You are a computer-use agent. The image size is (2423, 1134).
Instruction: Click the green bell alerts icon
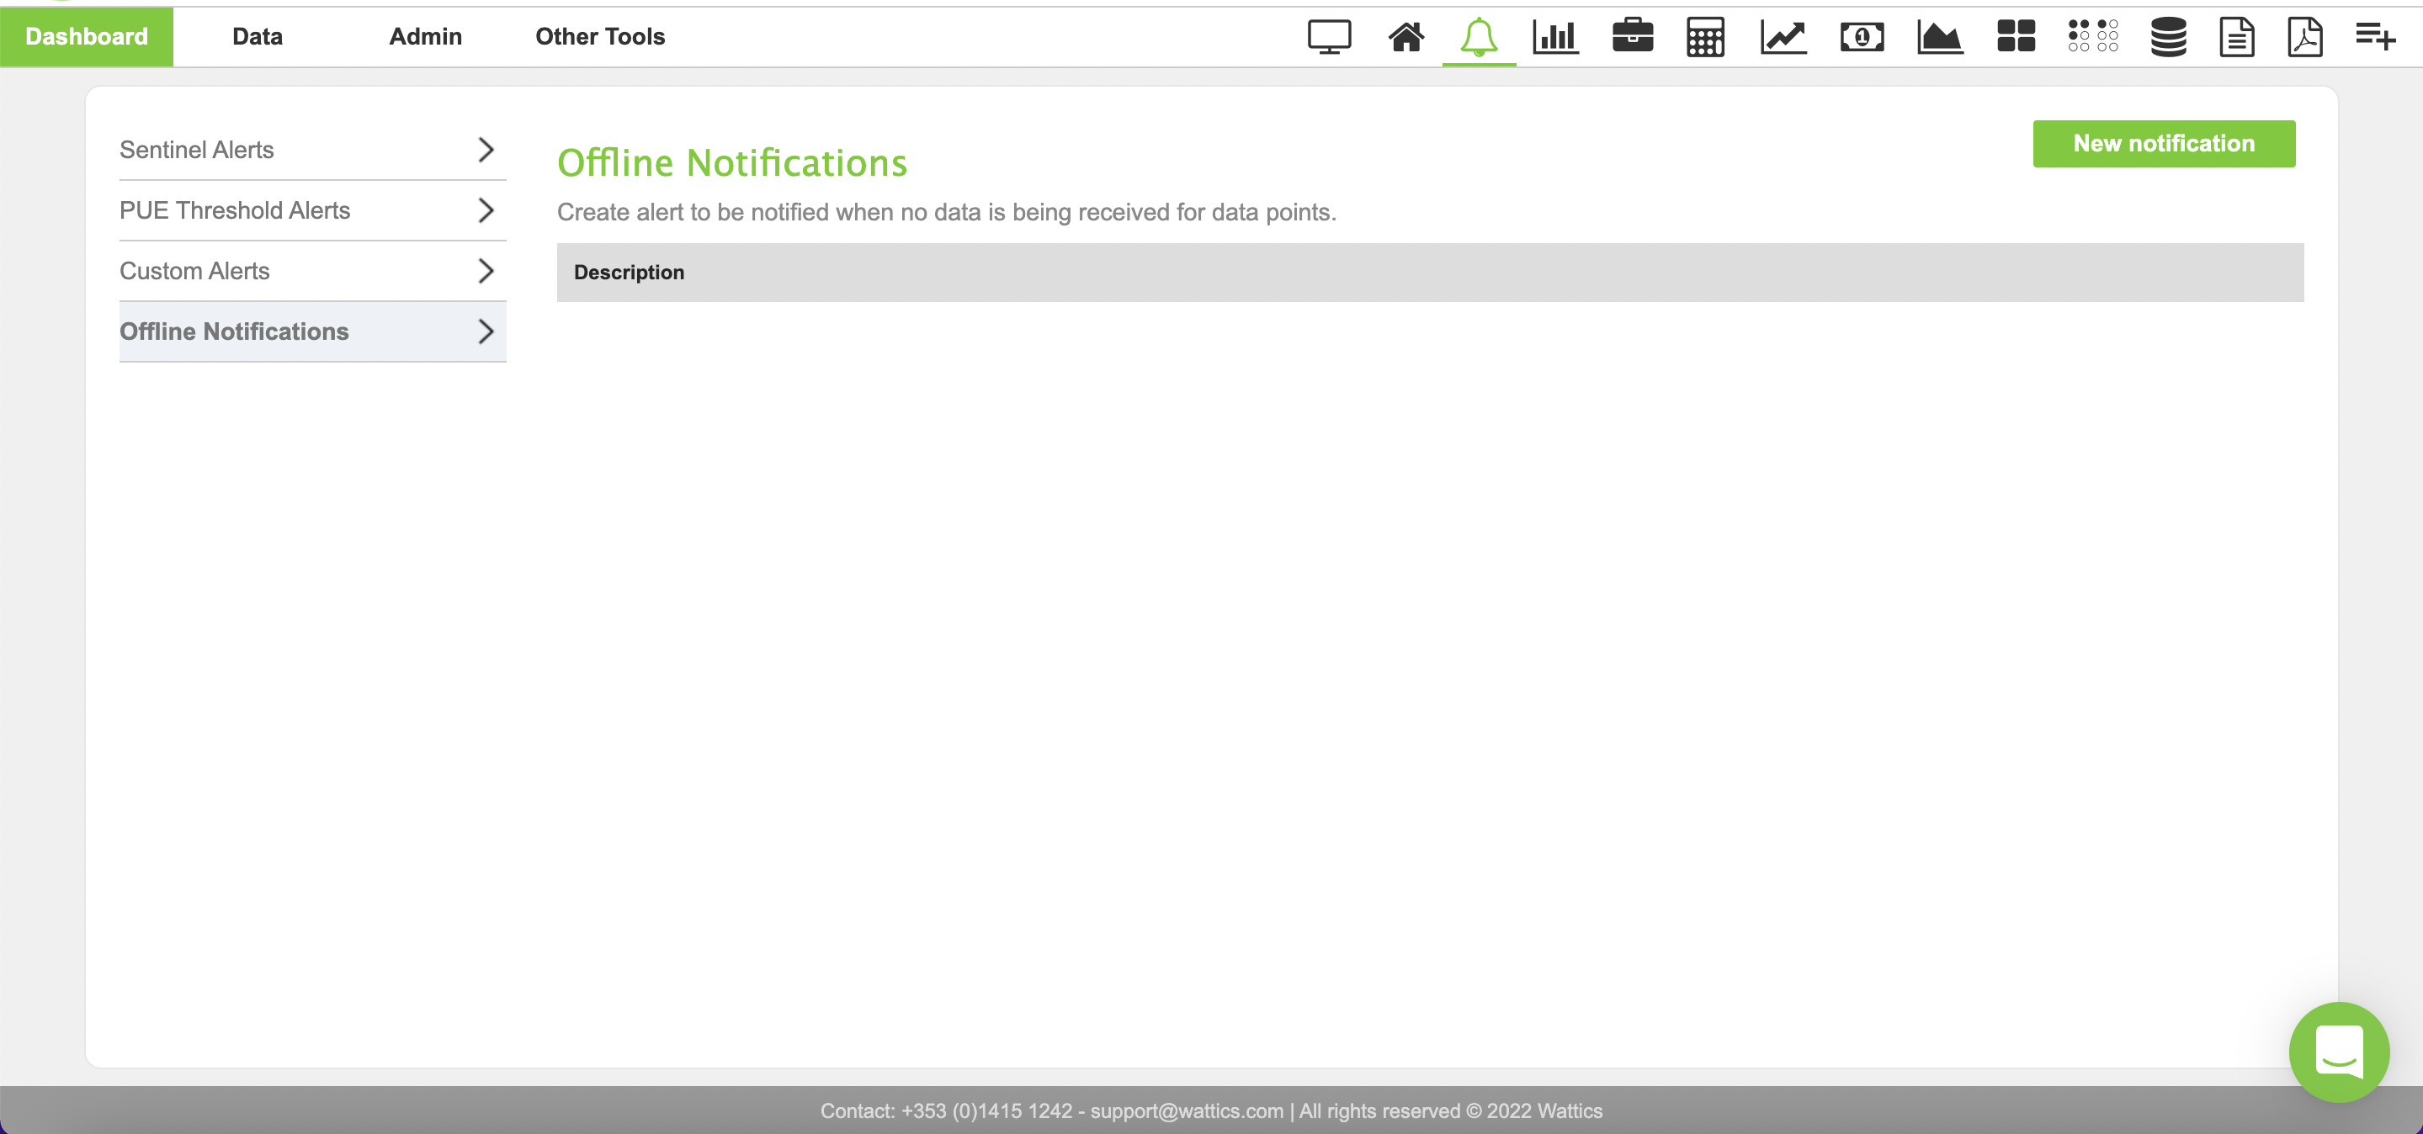click(x=1479, y=37)
